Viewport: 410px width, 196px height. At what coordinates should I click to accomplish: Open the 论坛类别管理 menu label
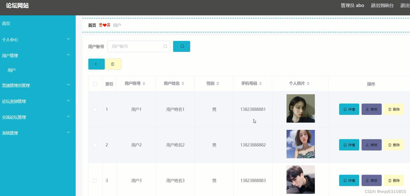[14, 101]
